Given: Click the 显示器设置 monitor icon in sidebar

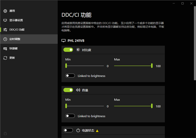Looking at the screenshot, I should [5, 20].
